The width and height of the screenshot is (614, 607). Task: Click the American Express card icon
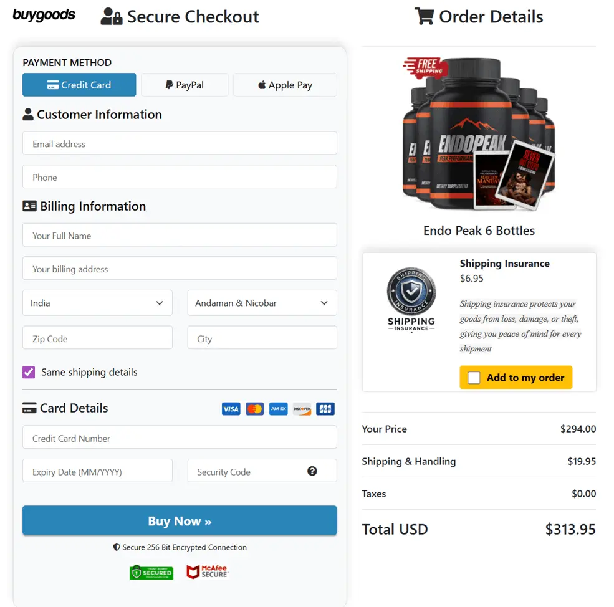click(278, 409)
